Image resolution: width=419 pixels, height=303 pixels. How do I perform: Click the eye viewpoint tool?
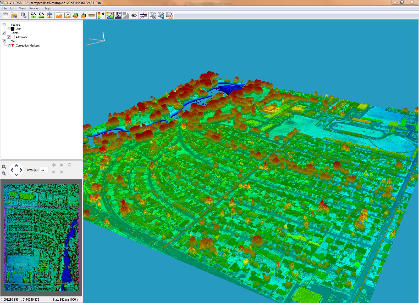pyautogui.click(x=134, y=15)
